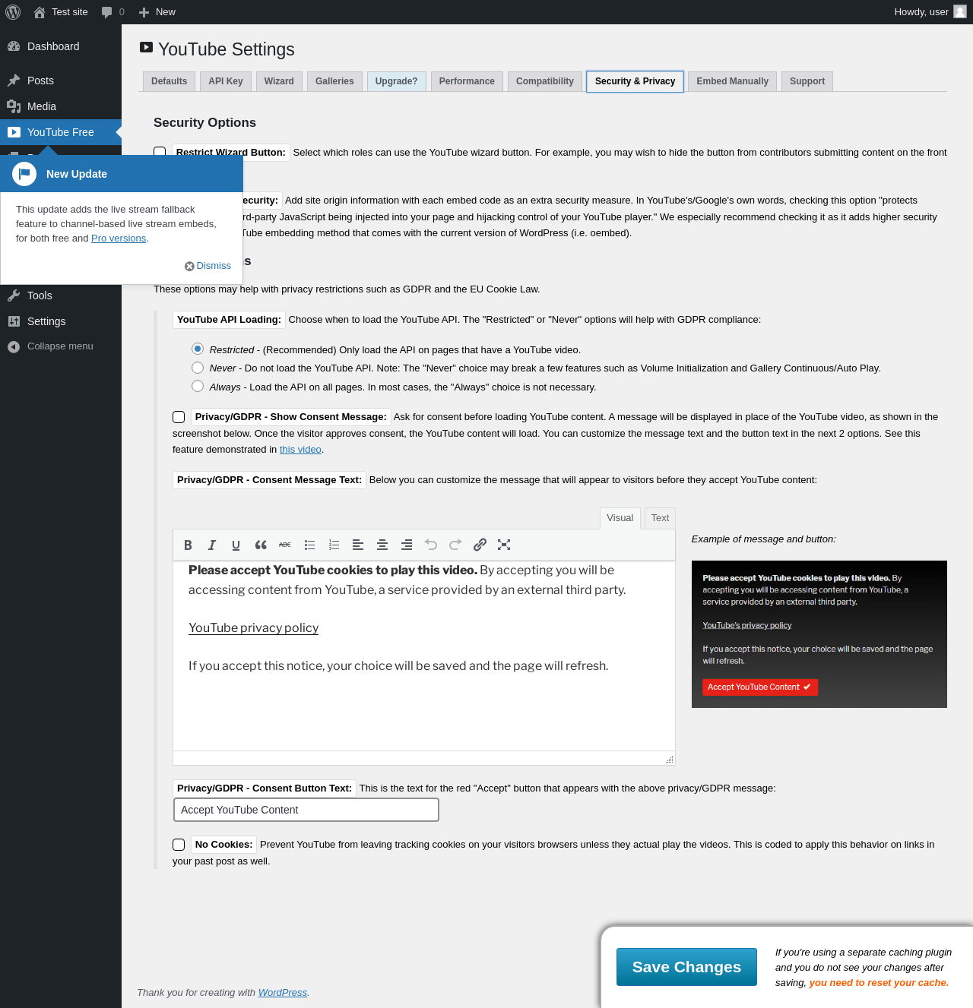Switch editor to Text mode
Viewport: 973px width, 1008px height.
click(x=660, y=518)
